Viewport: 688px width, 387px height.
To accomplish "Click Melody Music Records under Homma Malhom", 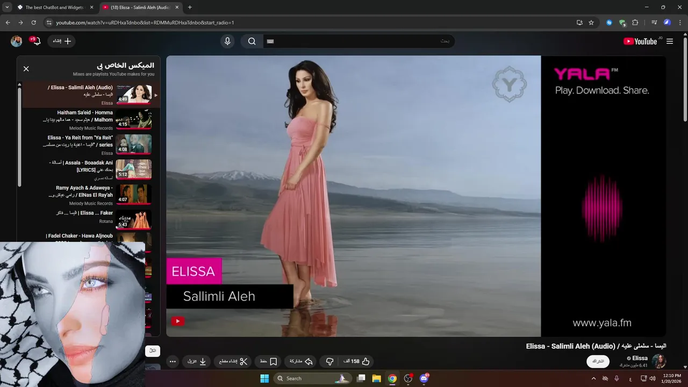I will [x=91, y=128].
